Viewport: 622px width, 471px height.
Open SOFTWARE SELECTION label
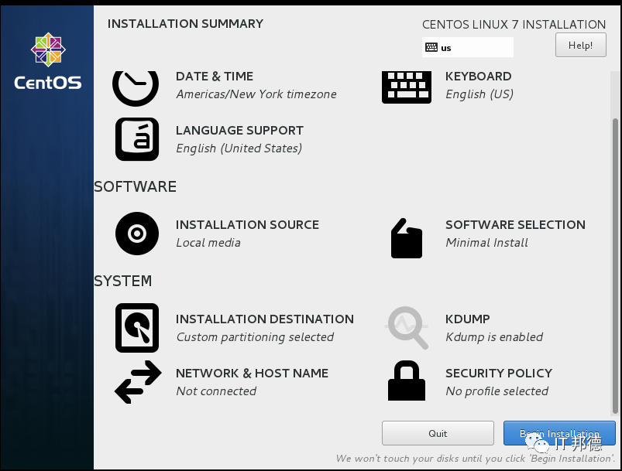tap(515, 224)
